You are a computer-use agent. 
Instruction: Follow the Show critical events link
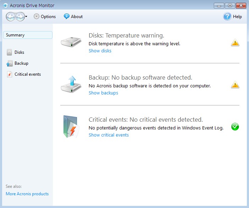[109, 135]
